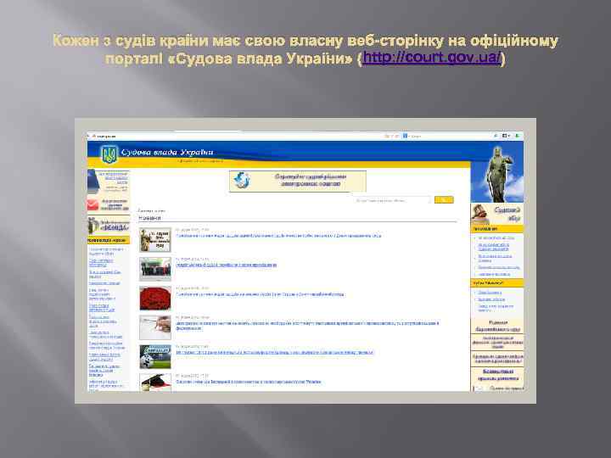This screenshot has height=458, width=611.
Task: Click the blue building icon atop left sidebar
Action: click(x=92, y=182)
